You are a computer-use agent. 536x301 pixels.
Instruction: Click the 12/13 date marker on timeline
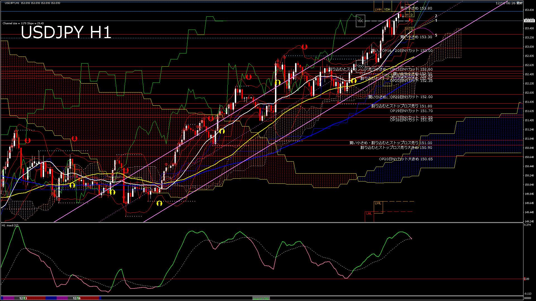tap(23, 298)
